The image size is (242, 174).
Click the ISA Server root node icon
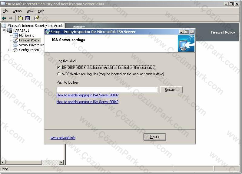[x=4, y=26]
